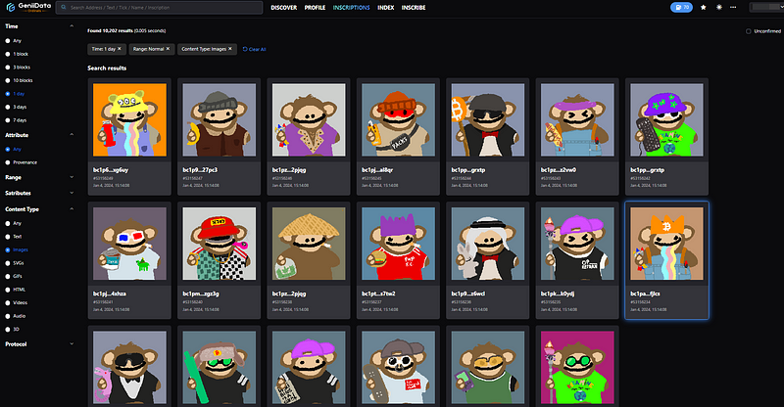
Task: Remove the Content Type: Images filter chip
Action: click(230, 49)
